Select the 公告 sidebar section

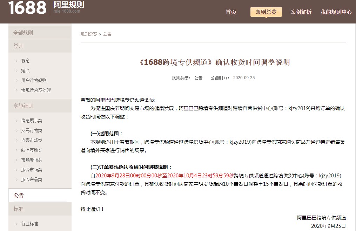tap(40, 195)
